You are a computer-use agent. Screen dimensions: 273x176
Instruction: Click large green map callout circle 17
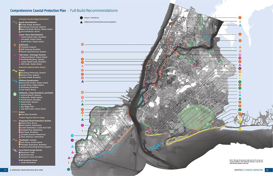click(x=240, y=110)
